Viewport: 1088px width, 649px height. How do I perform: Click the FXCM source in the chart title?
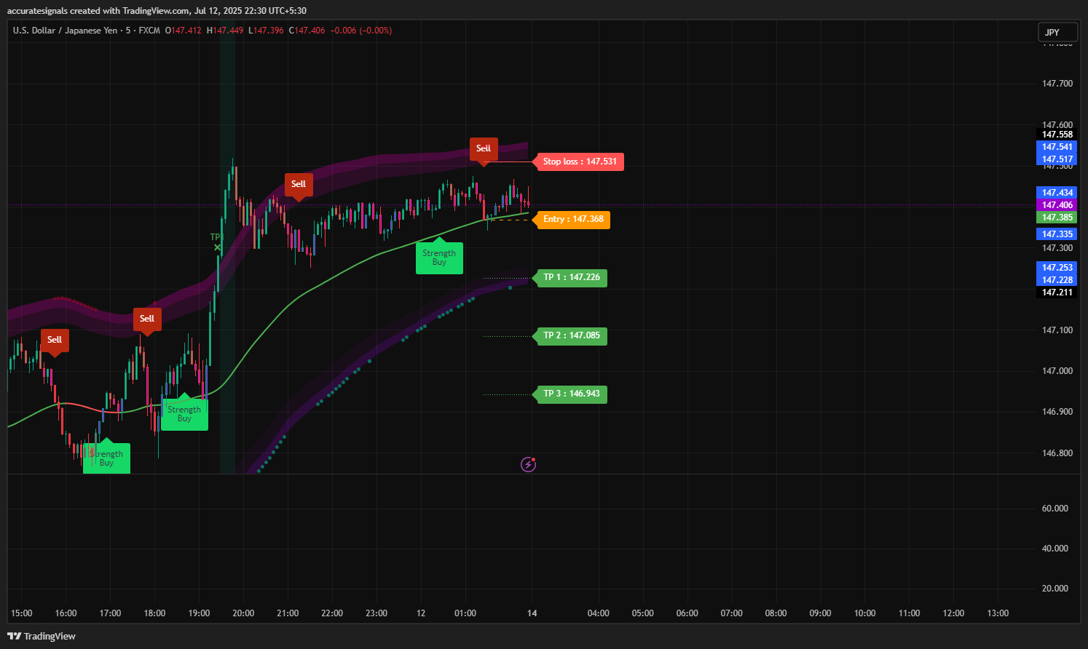tap(149, 31)
